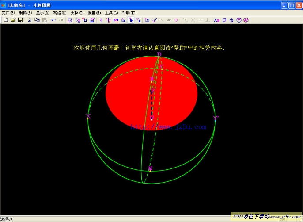303x222 pixels.
Task: Open the 构造 menu
Action: coord(60,13)
